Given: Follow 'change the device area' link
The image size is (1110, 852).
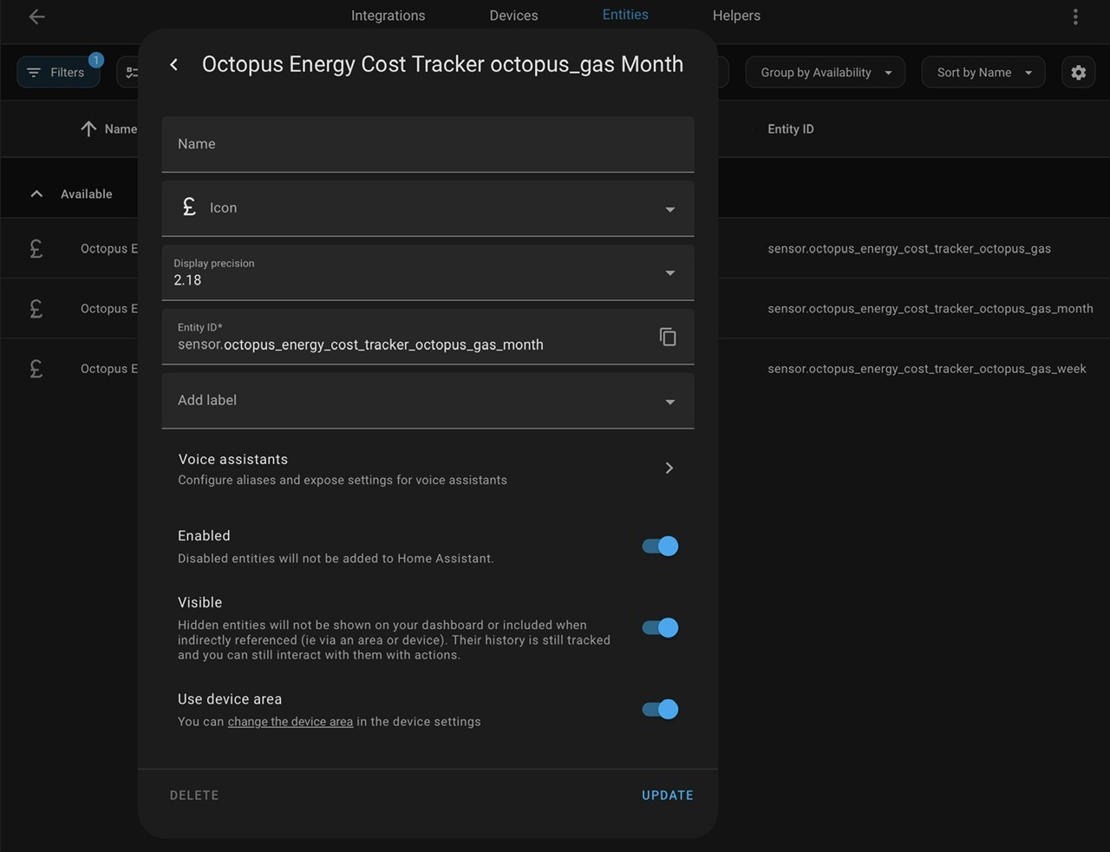Looking at the screenshot, I should click(291, 722).
